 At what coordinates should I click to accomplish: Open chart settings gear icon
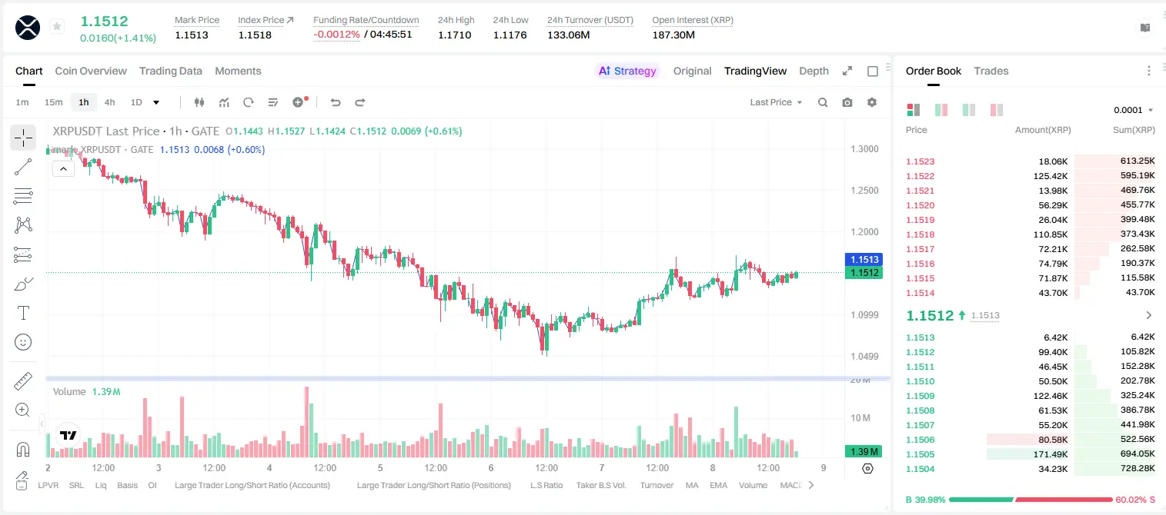point(872,102)
